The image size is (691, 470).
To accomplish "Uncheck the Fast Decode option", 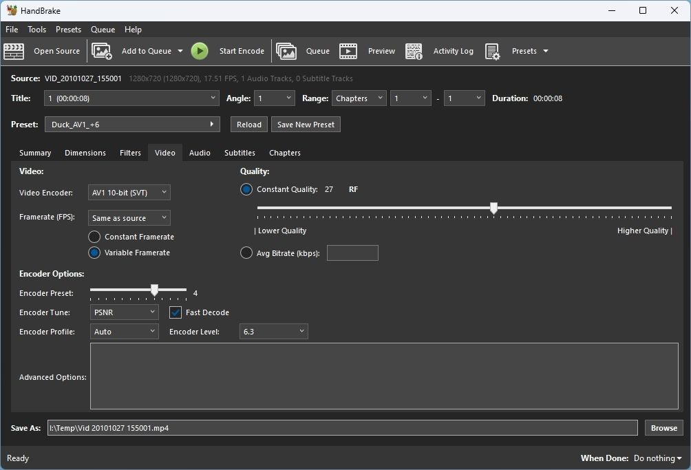I will point(174,312).
